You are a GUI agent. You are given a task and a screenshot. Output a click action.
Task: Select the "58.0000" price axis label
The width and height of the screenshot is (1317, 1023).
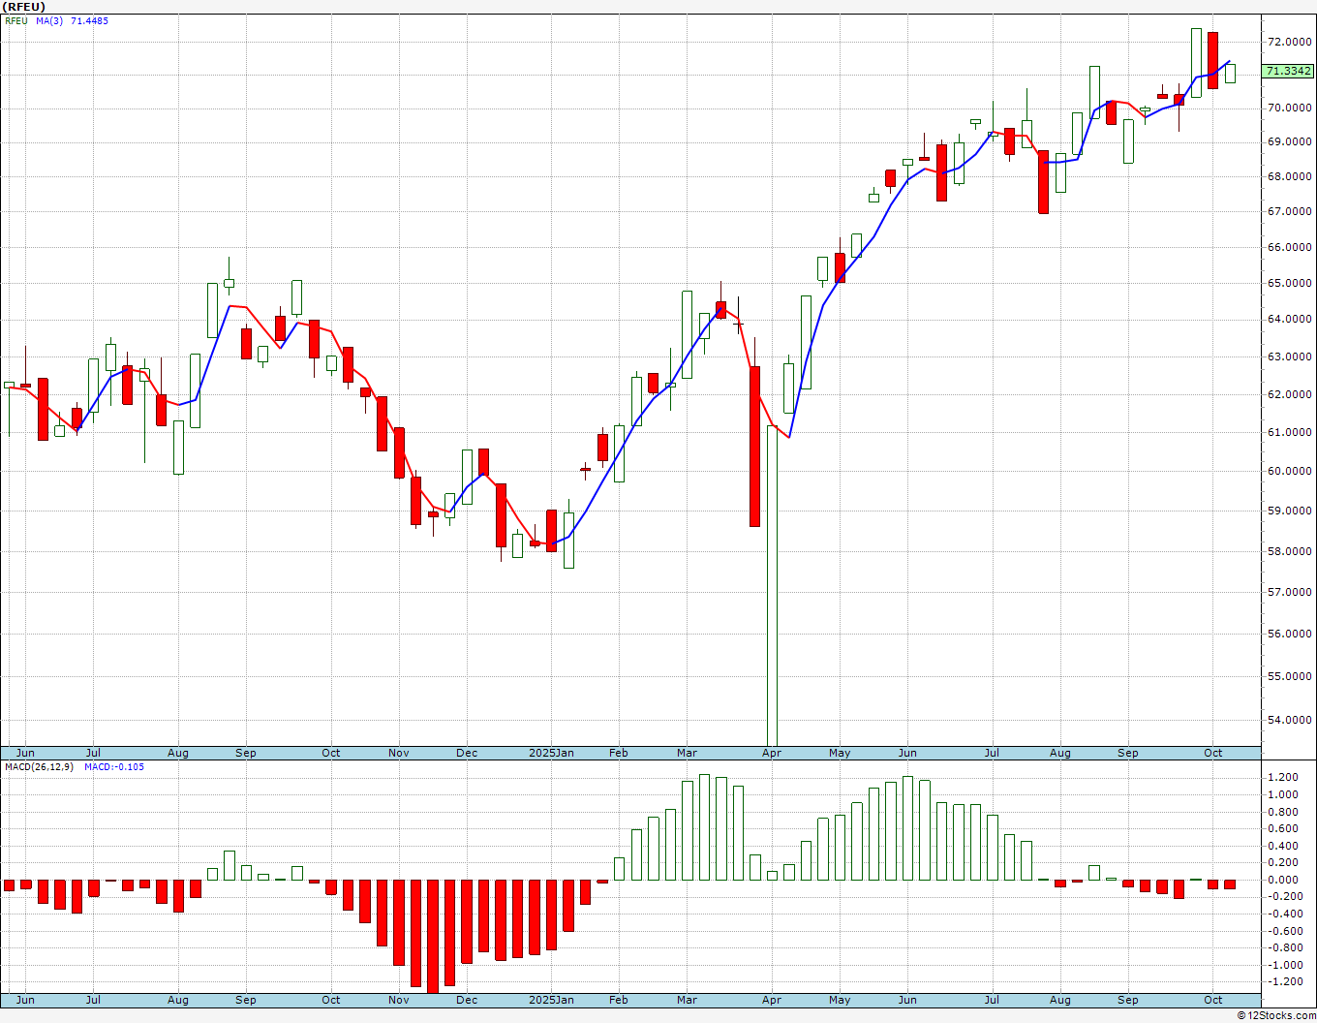tap(1289, 551)
